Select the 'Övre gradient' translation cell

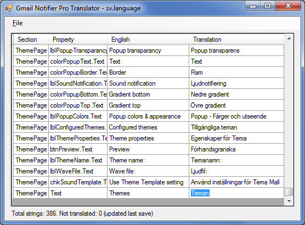click(x=236, y=105)
